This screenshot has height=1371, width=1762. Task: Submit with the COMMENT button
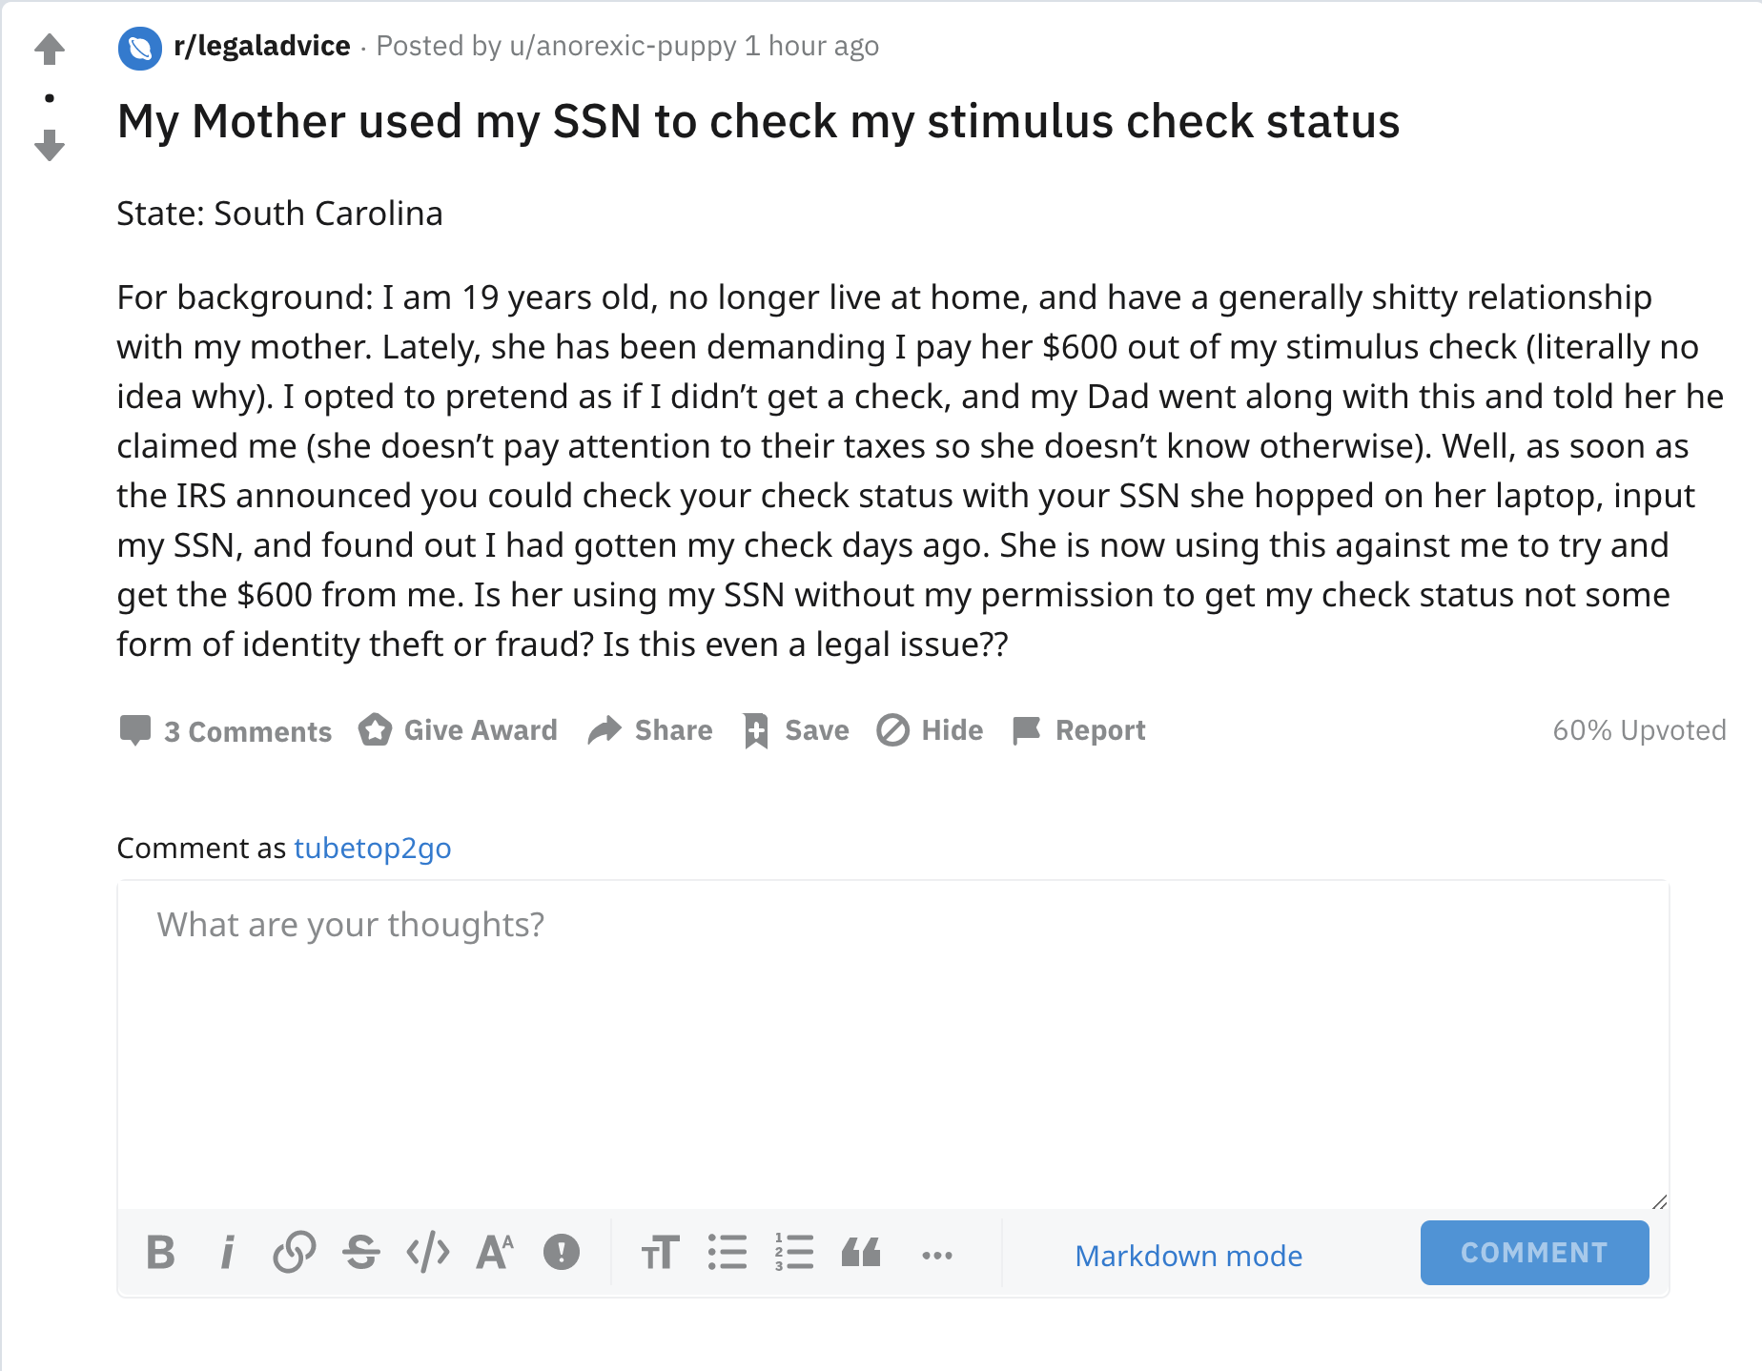(x=1534, y=1253)
